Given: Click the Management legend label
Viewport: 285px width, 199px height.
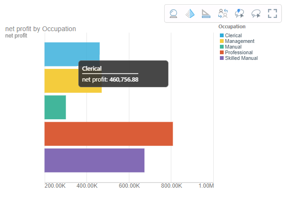Looking at the screenshot, I should point(240,41).
